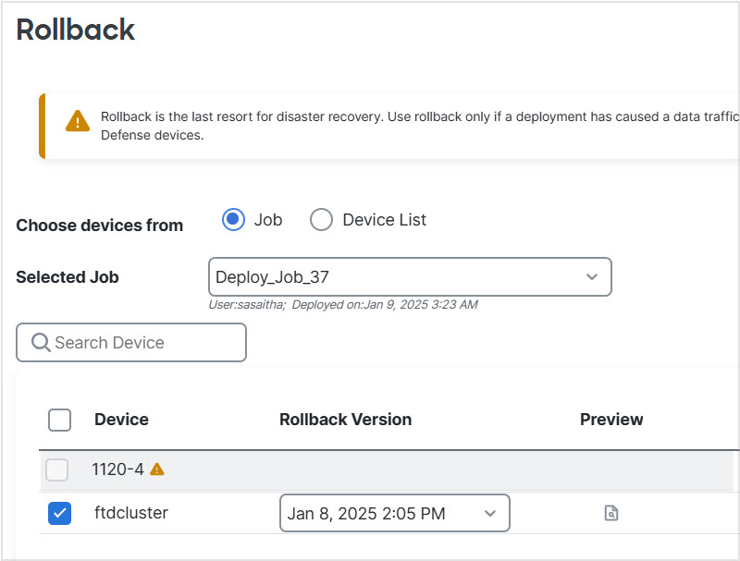Click the warning icon next to 1120-4
This screenshot has height=561, width=740.
(x=157, y=469)
